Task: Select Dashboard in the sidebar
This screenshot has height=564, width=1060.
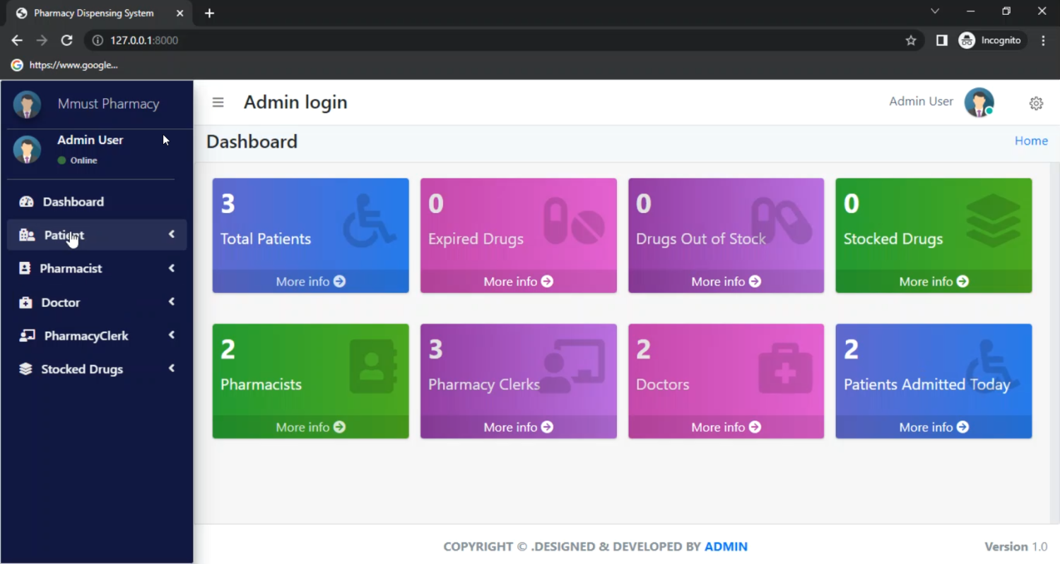Action: pos(97,202)
